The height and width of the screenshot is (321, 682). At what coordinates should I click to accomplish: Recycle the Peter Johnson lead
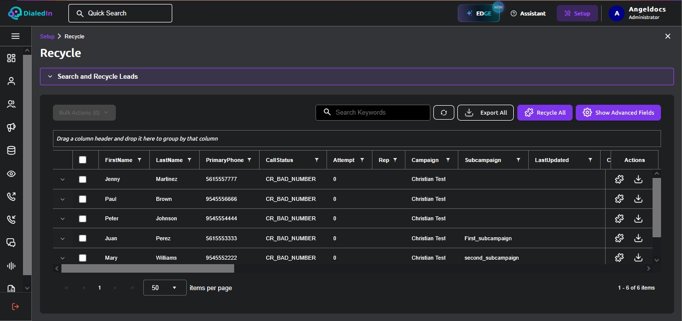click(620, 218)
